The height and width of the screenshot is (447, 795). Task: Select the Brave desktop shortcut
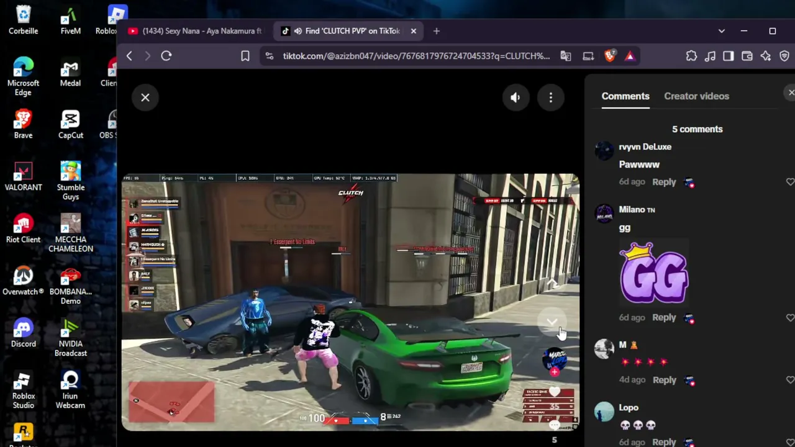tap(24, 124)
